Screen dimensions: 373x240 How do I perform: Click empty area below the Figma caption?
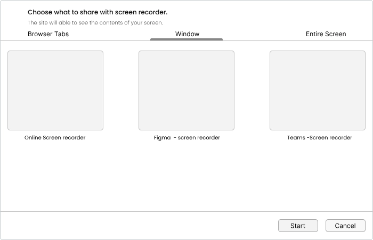pyautogui.click(x=186, y=176)
